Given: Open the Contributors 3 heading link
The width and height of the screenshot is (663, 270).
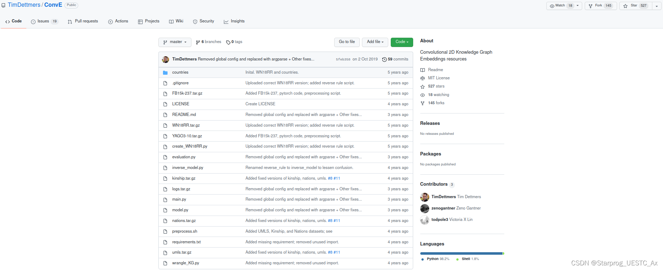Looking at the screenshot, I should pos(437,184).
